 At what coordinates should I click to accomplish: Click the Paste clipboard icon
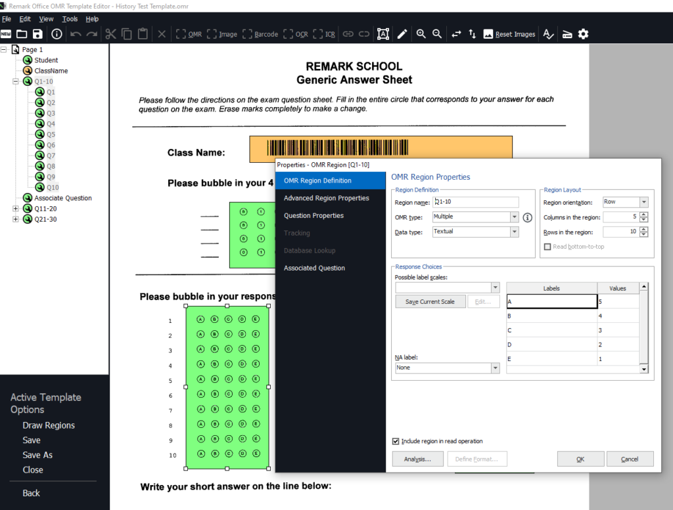tap(143, 34)
